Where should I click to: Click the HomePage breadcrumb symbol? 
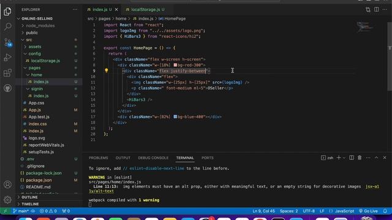tap(175, 19)
